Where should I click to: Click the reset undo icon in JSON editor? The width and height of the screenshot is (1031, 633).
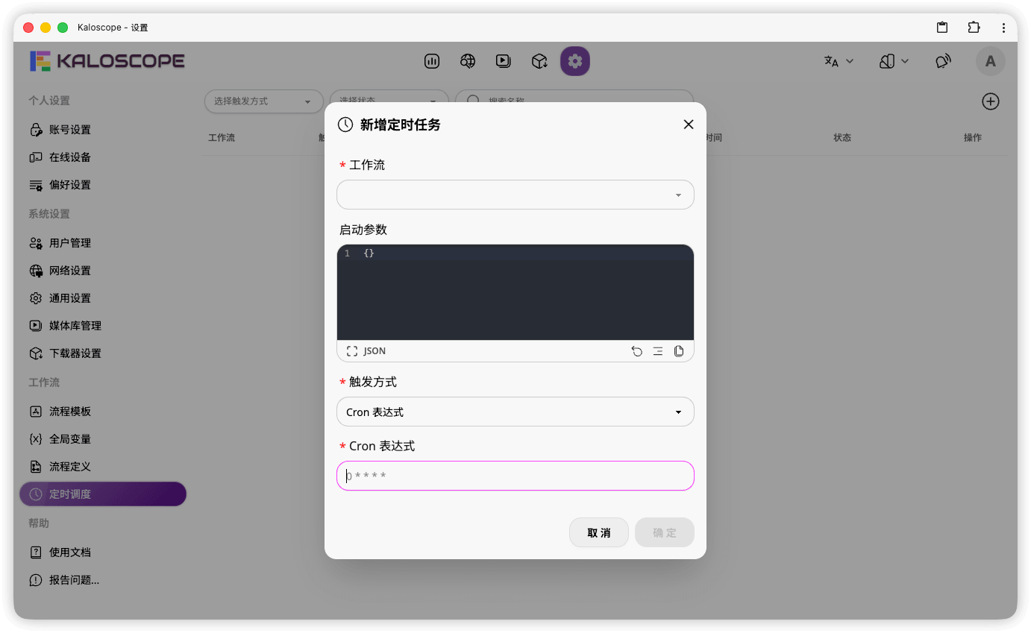point(637,351)
